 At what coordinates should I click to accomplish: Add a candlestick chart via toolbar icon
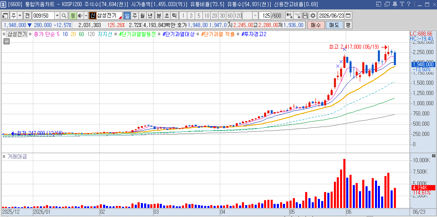[290, 16]
